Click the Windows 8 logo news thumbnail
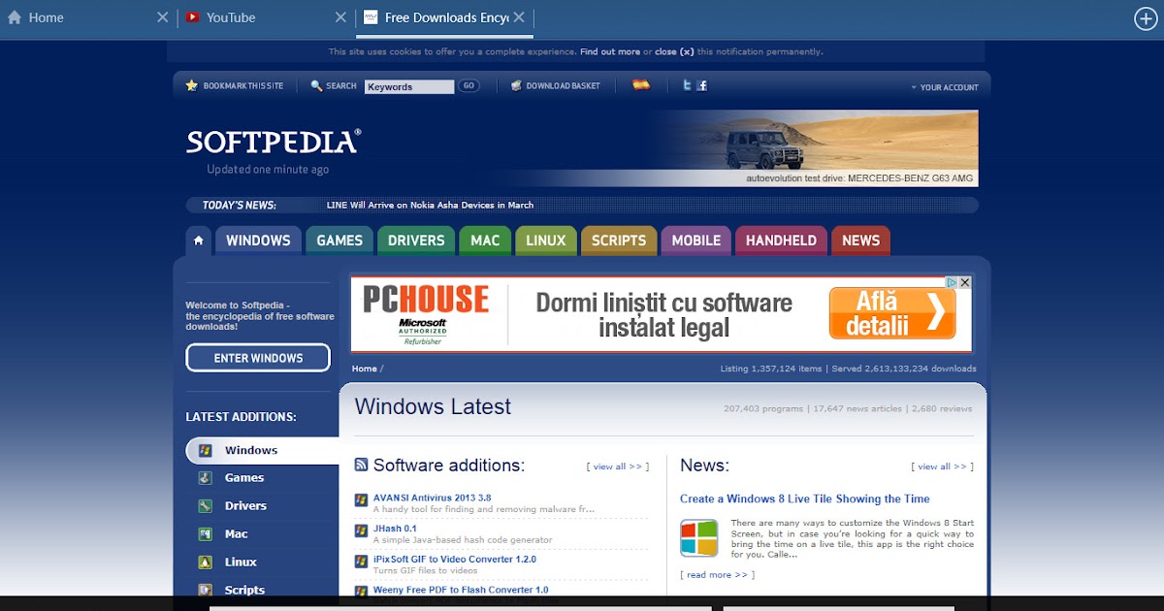 tap(698, 538)
